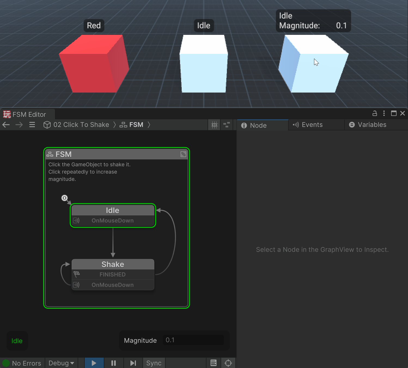
Task: Select the Idle state node
Action: click(x=112, y=210)
